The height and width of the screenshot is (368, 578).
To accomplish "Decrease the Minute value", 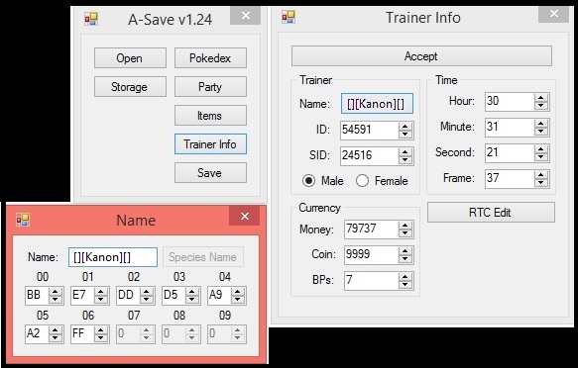I will point(540,132).
